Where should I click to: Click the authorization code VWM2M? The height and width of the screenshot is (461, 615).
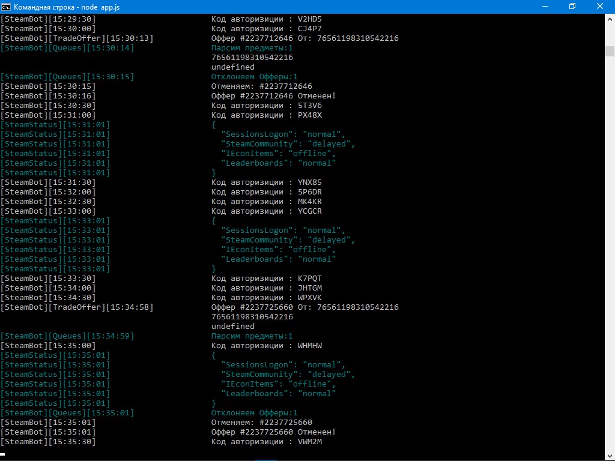coord(310,442)
